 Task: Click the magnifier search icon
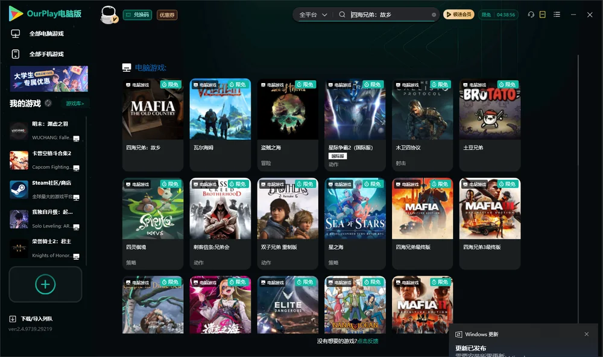(x=342, y=14)
